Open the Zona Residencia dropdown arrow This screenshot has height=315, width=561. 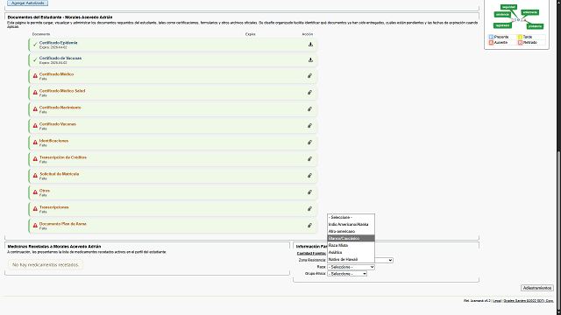[x=390, y=261]
